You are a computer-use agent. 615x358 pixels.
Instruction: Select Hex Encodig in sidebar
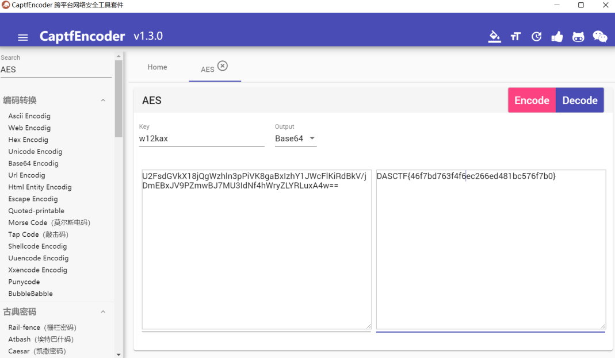point(28,140)
